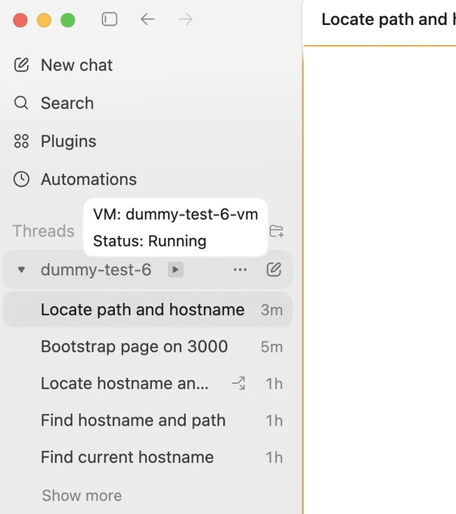Click the Status: Running tooltip text
Image resolution: width=456 pixels, height=514 pixels.
[150, 241]
